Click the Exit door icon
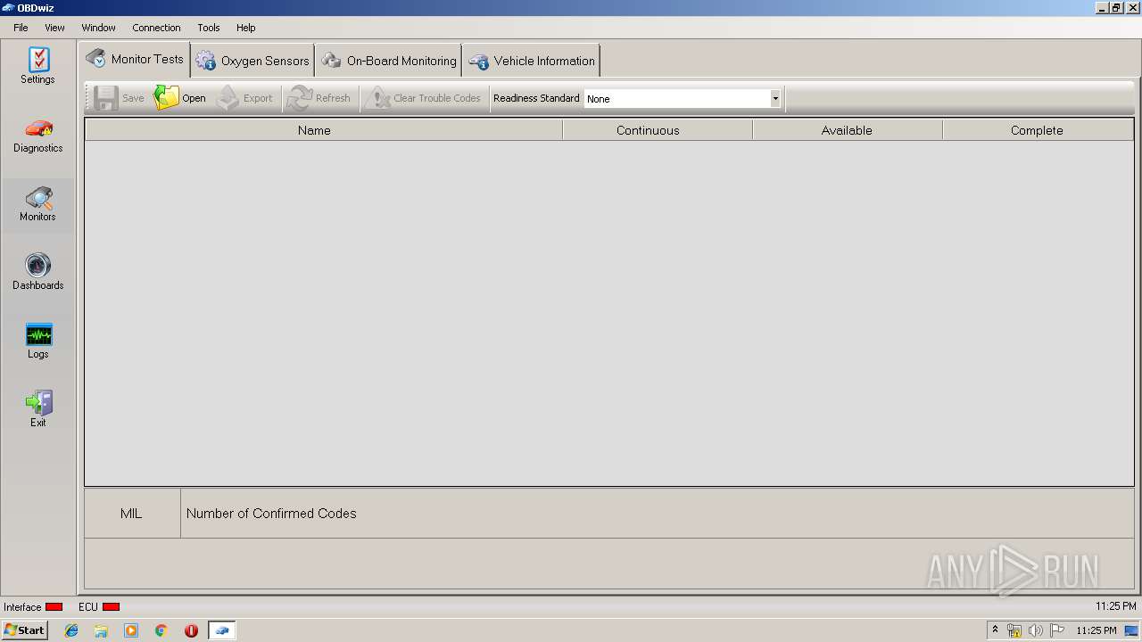 pyautogui.click(x=37, y=409)
